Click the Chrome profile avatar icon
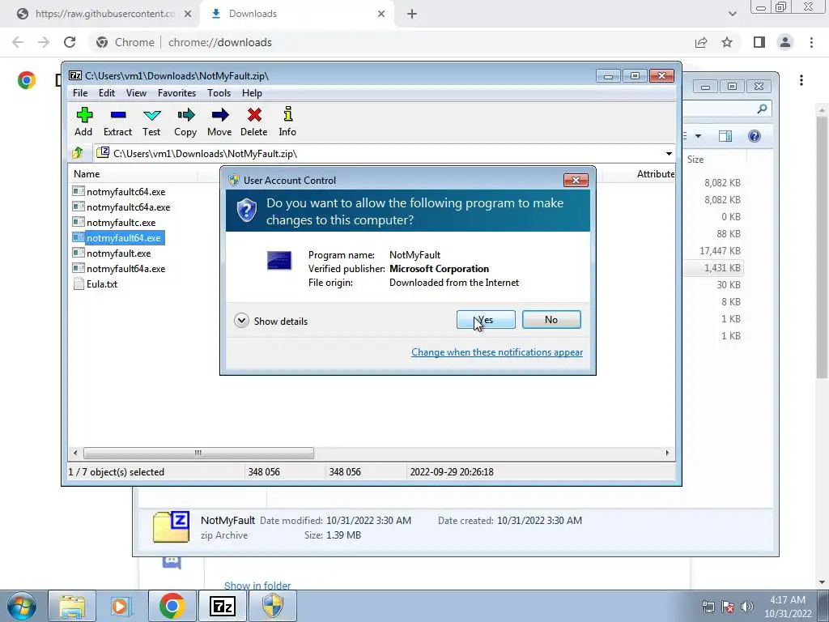Viewport: 829px width, 622px height. pyautogui.click(x=785, y=42)
